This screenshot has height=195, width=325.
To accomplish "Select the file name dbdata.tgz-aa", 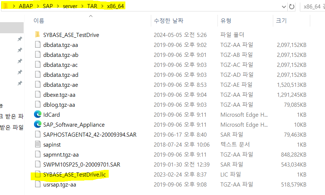I will click(x=61, y=45).
